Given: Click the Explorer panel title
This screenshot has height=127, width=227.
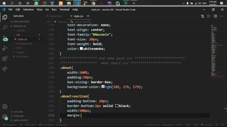Looking at the screenshot, I should click(18, 16).
